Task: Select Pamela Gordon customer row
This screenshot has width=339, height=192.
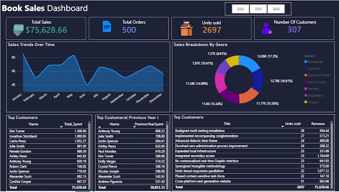Action: (x=48, y=151)
